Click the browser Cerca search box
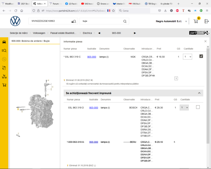Viewport: 211px width, 169px height. pos(134,11)
